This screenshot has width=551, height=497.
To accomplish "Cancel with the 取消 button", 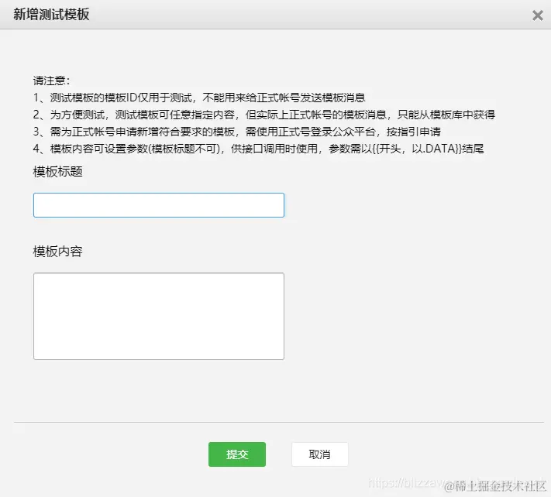I will pyautogui.click(x=319, y=454).
